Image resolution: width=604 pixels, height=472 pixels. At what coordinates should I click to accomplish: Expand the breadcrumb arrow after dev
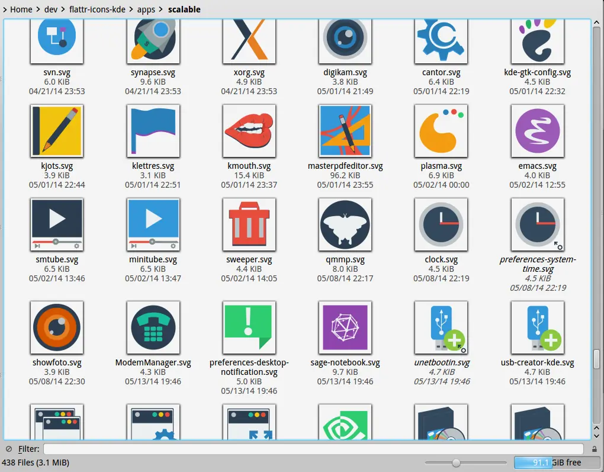tap(63, 9)
